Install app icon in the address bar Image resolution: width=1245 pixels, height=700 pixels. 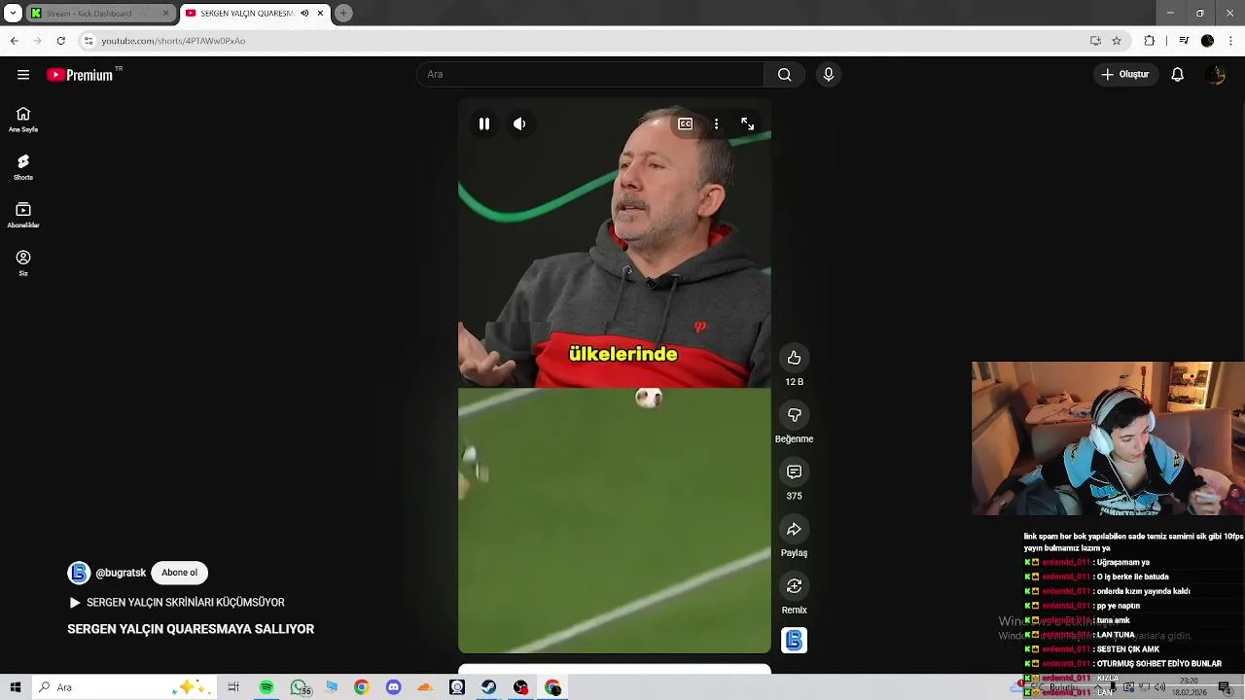[x=1095, y=41]
